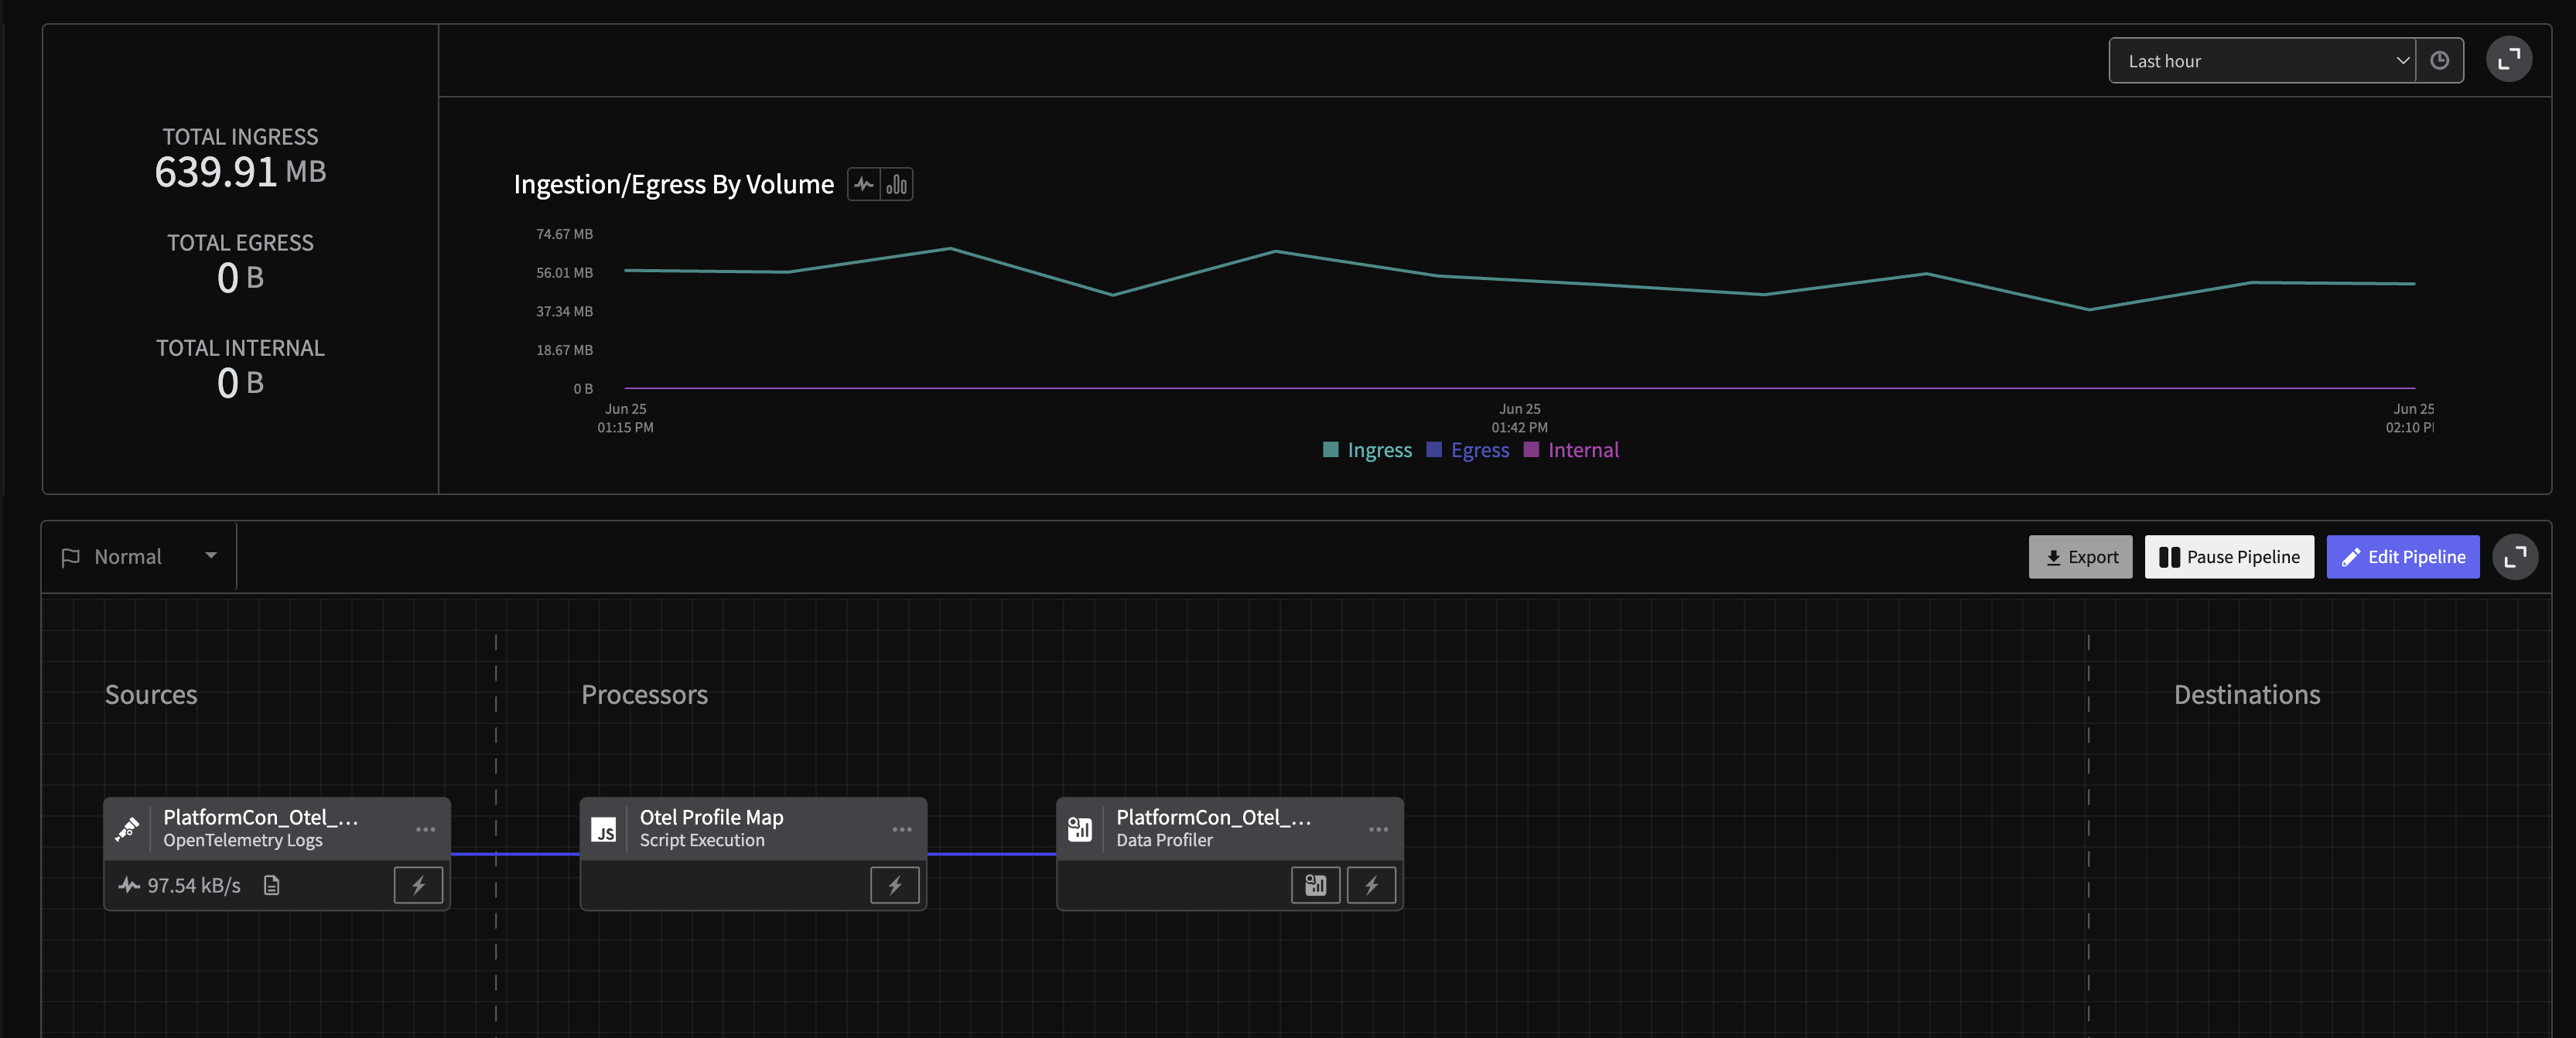Open the Last hour time range dropdown
The height and width of the screenshot is (1038, 2576).
[x=2261, y=61]
